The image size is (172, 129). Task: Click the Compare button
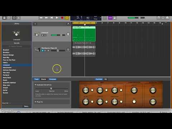coord(53,79)
